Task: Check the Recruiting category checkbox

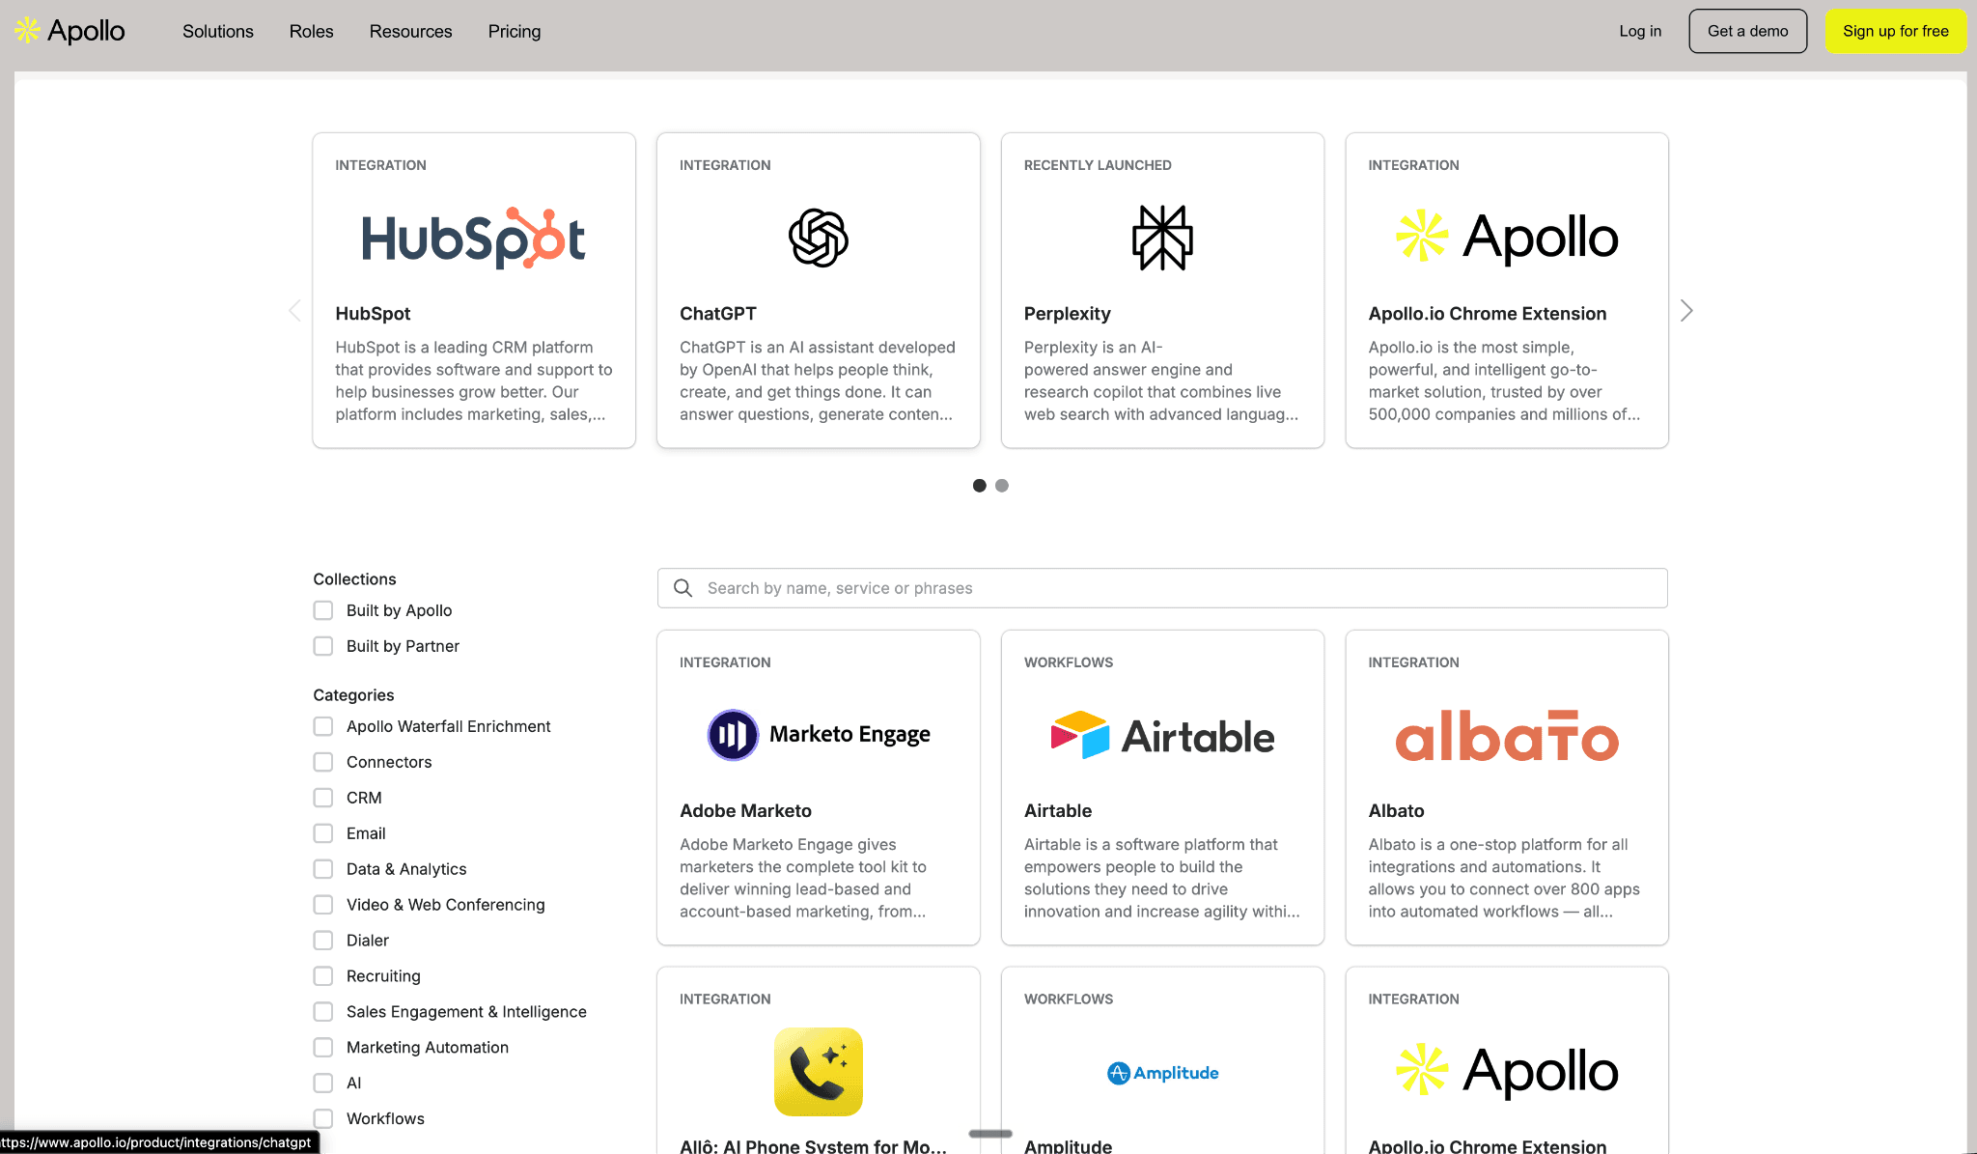Action: point(323,976)
